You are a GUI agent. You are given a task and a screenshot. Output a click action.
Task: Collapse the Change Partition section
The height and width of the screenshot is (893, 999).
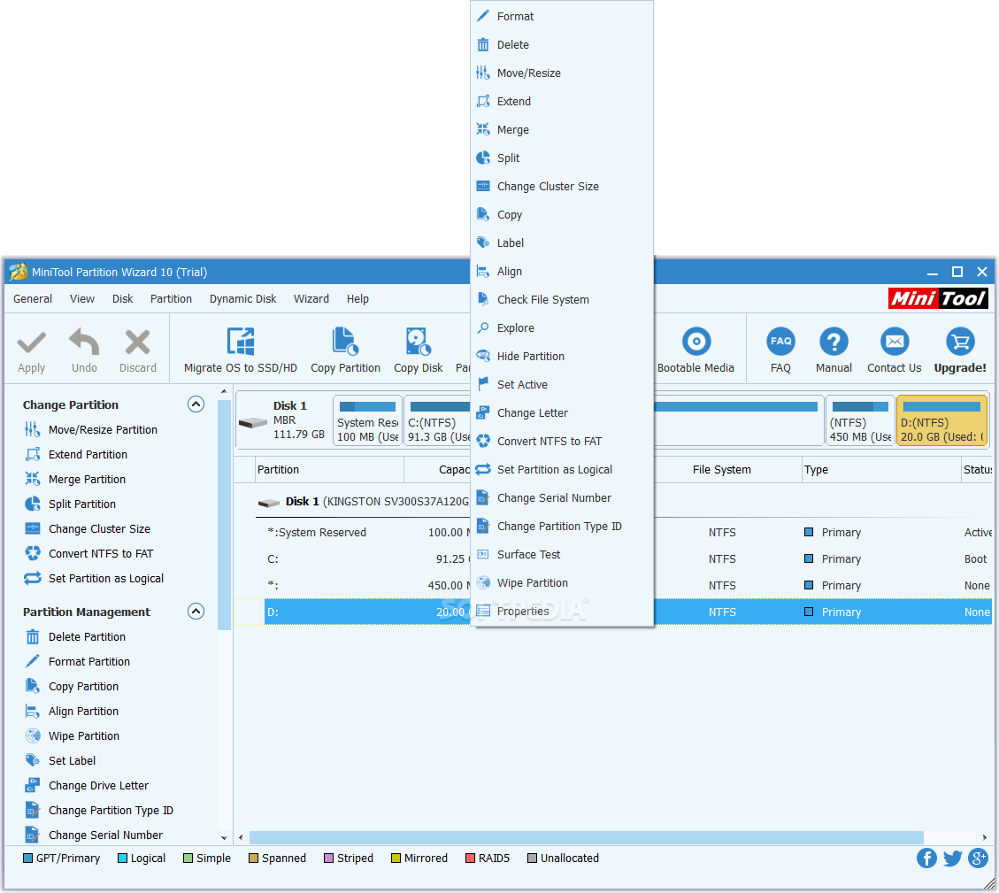(x=196, y=404)
